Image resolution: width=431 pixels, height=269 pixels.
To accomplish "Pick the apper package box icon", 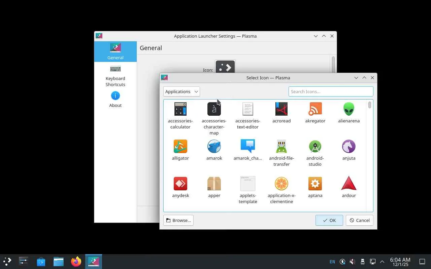I will click(x=214, y=184).
